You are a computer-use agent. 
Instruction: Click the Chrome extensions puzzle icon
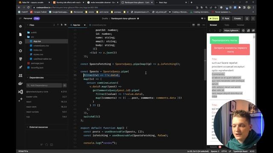[240, 8]
